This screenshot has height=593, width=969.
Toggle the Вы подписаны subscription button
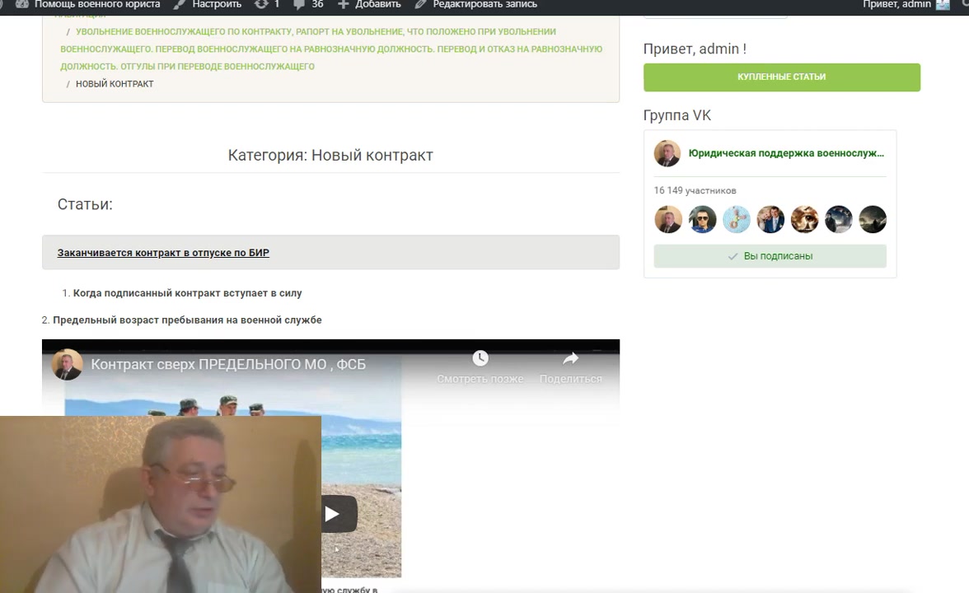tap(770, 256)
